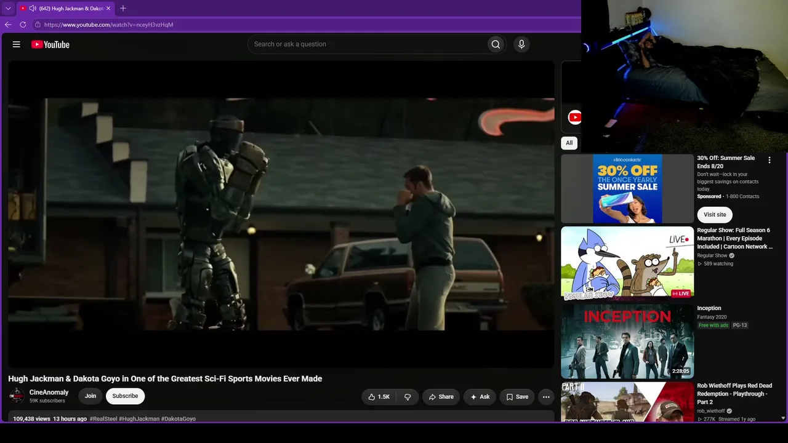Open the #HughJackman hashtag

coord(139,419)
